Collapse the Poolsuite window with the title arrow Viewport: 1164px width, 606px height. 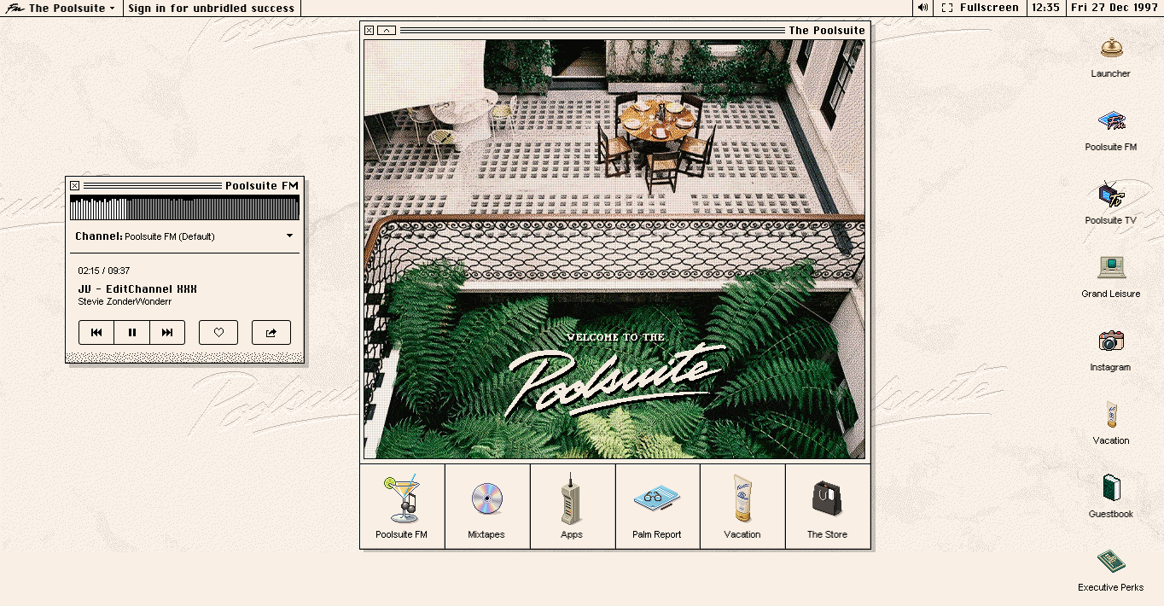point(385,29)
